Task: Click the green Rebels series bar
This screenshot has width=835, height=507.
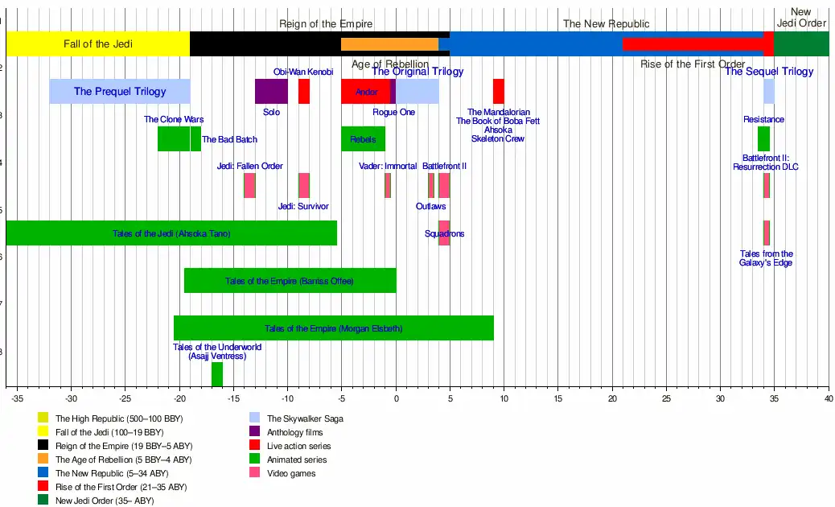Action: [363, 139]
